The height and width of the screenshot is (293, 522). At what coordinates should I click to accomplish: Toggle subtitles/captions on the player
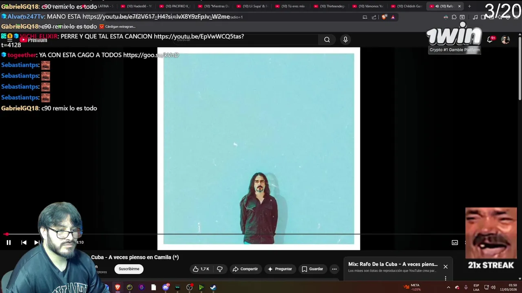pyautogui.click(x=455, y=243)
